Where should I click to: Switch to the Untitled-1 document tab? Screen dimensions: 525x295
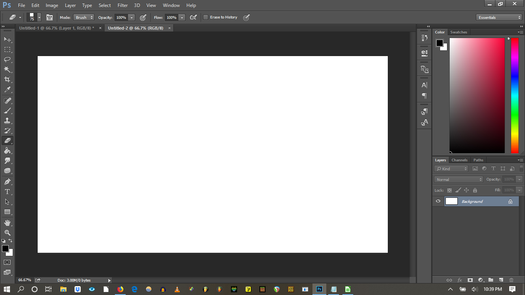[x=56, y=28]
